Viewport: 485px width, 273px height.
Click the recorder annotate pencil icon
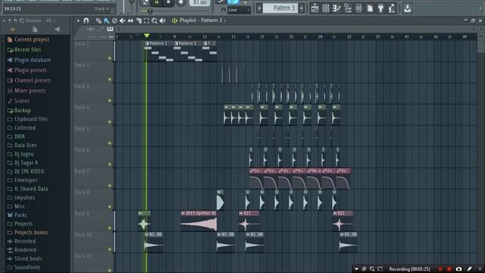pos(469,269)
